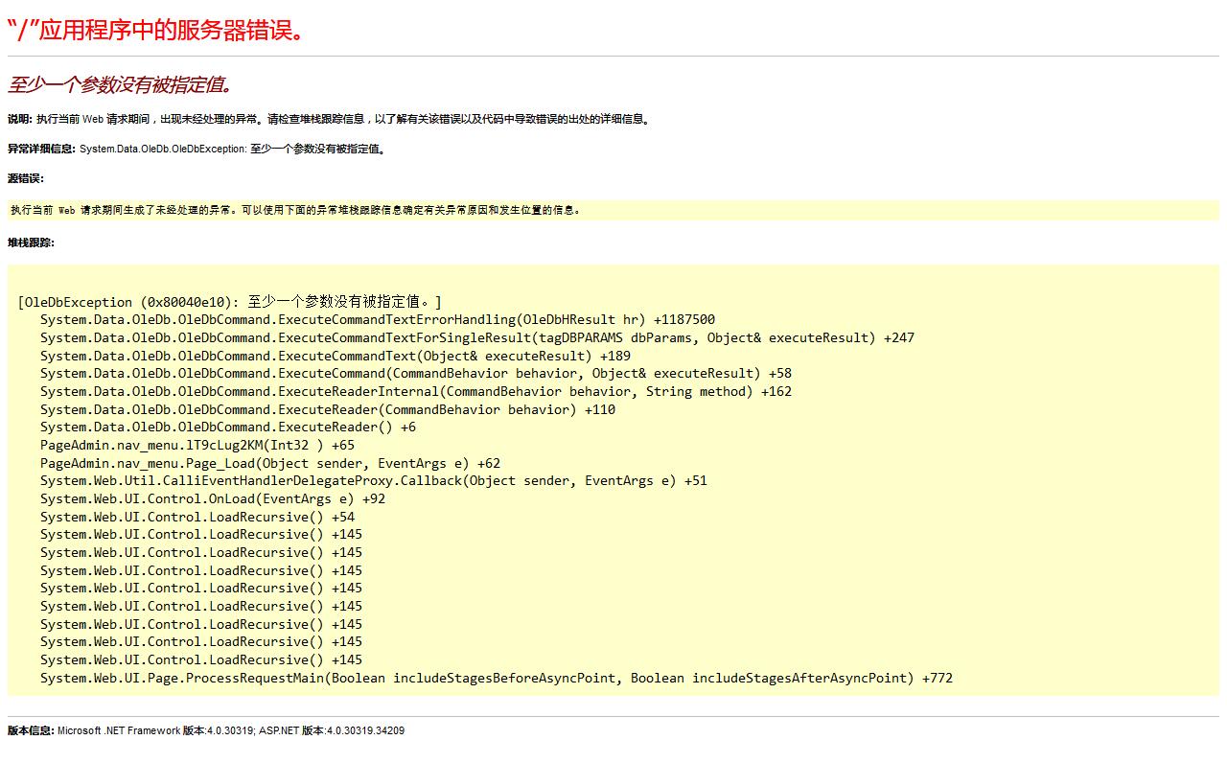Click the italic error subtitle below the heading

point(120,84)
